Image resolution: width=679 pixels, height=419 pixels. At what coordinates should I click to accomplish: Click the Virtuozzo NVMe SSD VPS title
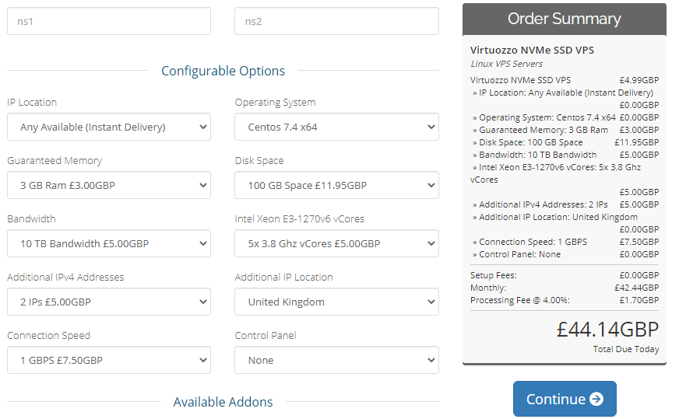pyautogui.click(x=532, y=51)
